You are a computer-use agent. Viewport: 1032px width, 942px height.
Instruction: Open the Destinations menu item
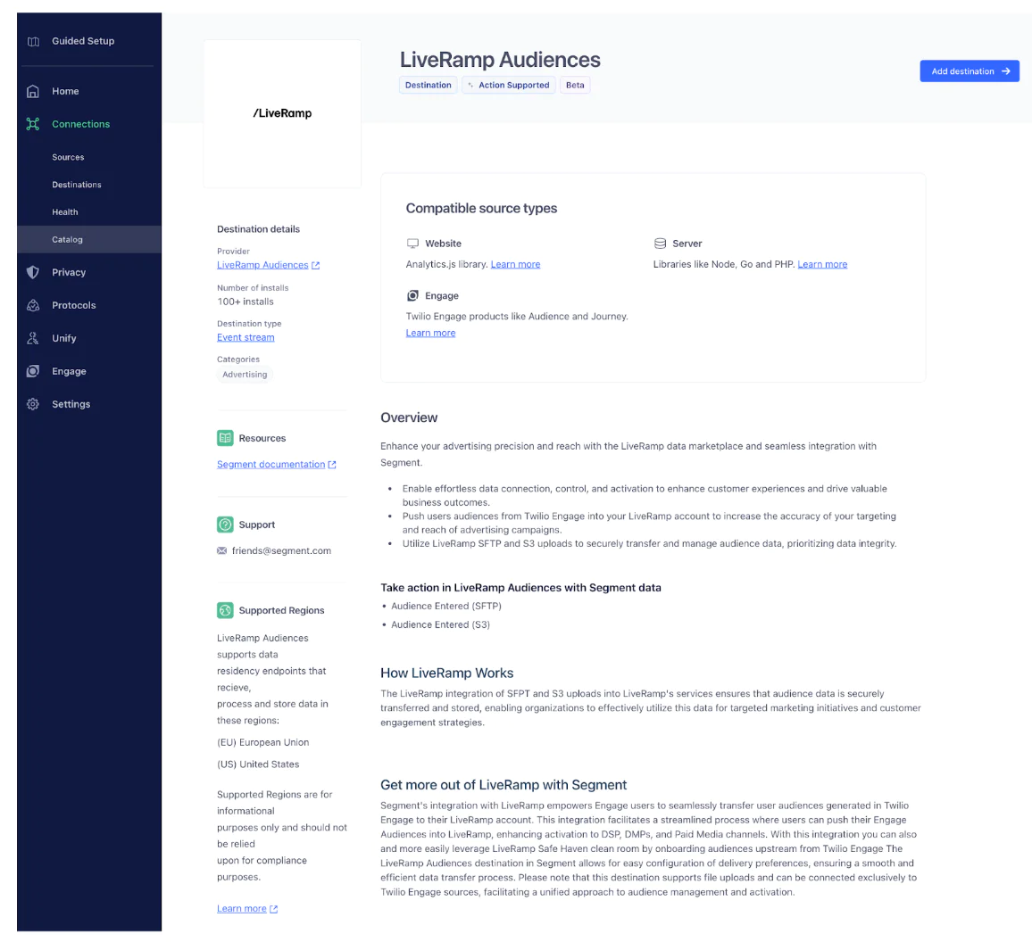tap(76, 185)
